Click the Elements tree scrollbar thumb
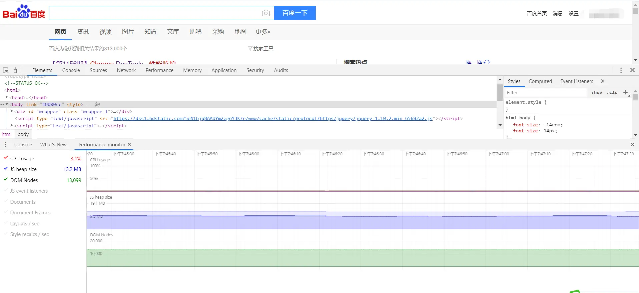The height and width of the screenshot is (293, 639). click(x=500, y=92)
